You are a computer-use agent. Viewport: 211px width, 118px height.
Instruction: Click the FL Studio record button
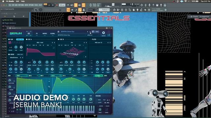(57, 5)
